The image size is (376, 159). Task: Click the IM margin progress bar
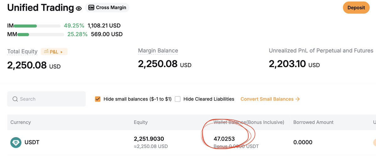point(37,26)
